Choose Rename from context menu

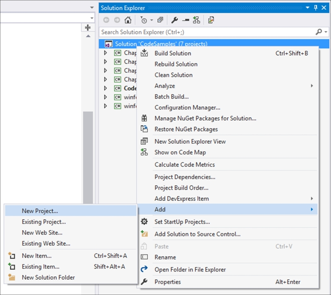click(228, 257)
